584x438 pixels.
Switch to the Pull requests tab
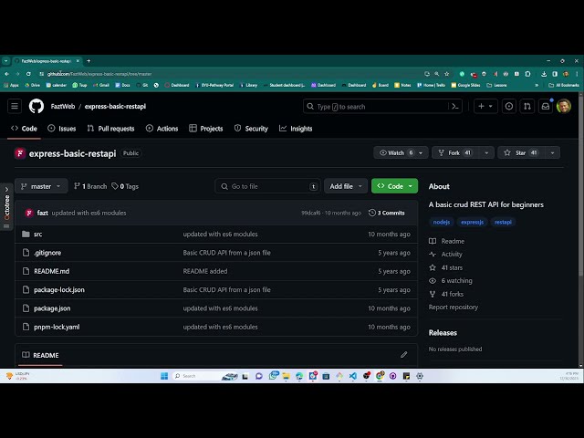pos(110,129)
